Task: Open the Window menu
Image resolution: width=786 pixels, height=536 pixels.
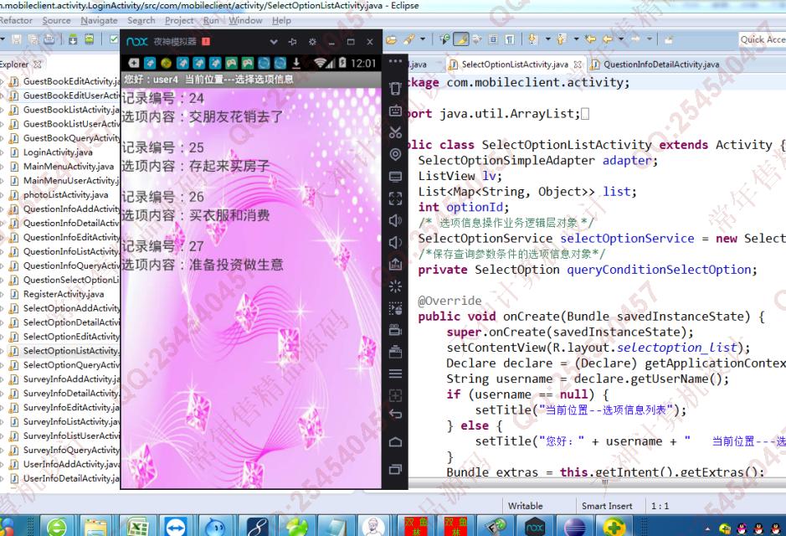Action: pyautogui.click(x=245, y=21)
